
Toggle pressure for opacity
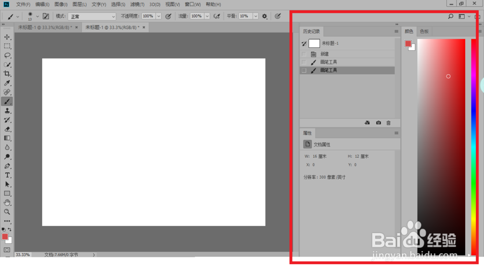168,16
